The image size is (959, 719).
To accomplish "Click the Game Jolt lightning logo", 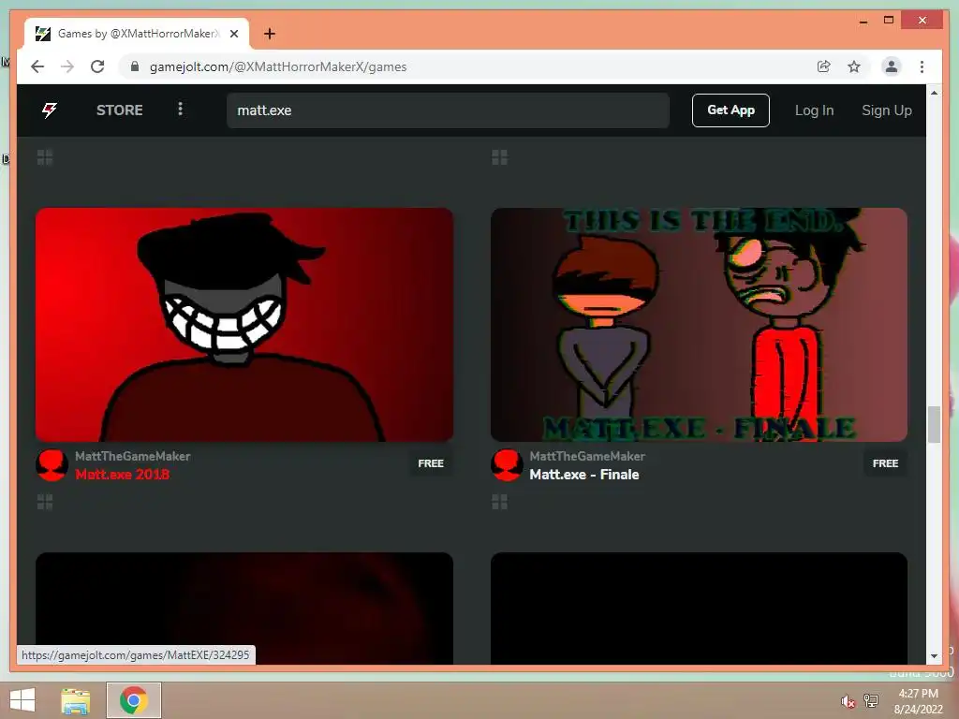I will coord(50,110).
